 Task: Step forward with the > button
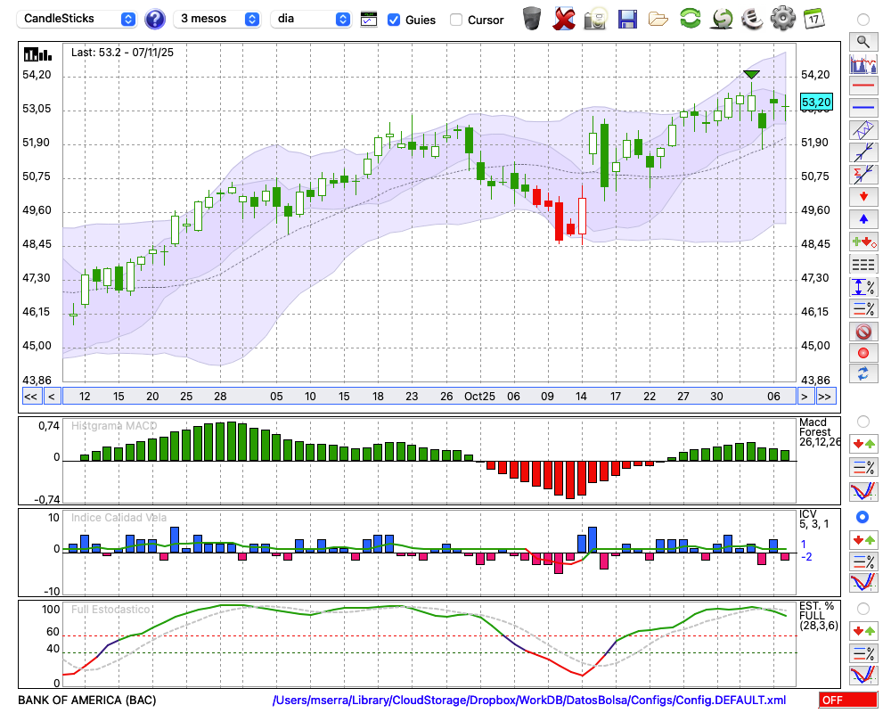tap(804, 397)
